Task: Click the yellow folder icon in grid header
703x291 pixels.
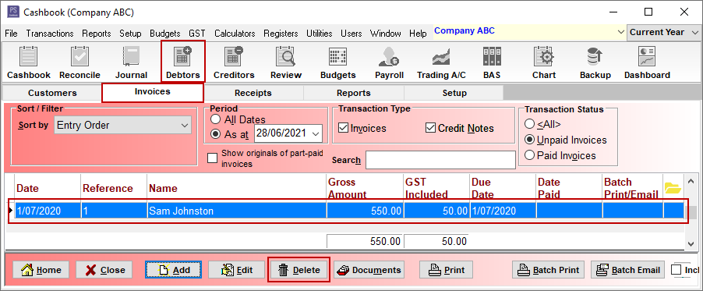Action: pyautogui.click(x=673, y=188)
